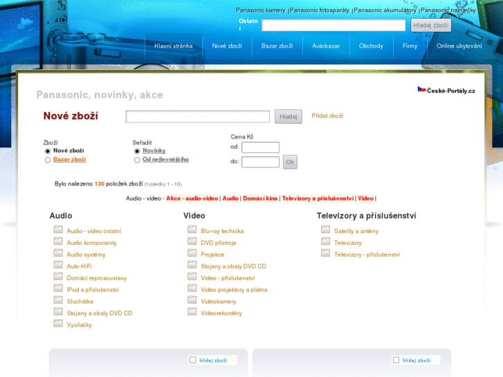Open Online ubytování navigation tab
This screenshot has height=377, width=503.
point(459,46)
